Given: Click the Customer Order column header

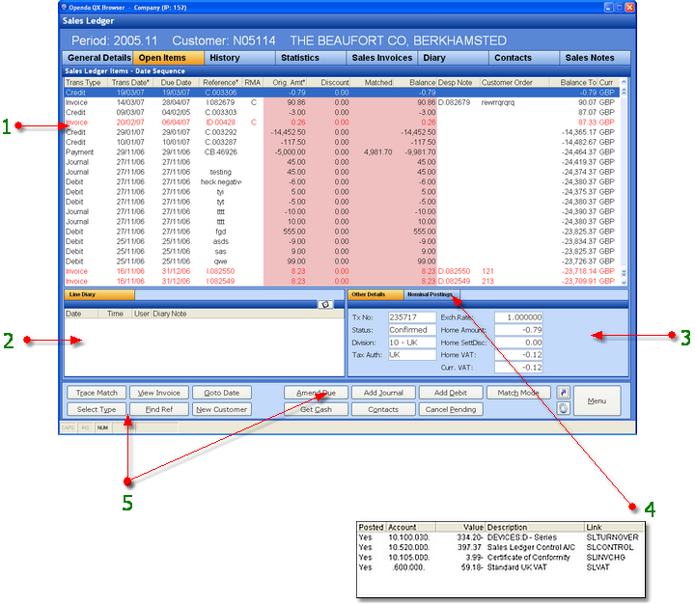Looking at the screenshot, I should pyautogui.click(x=514, y=82).
